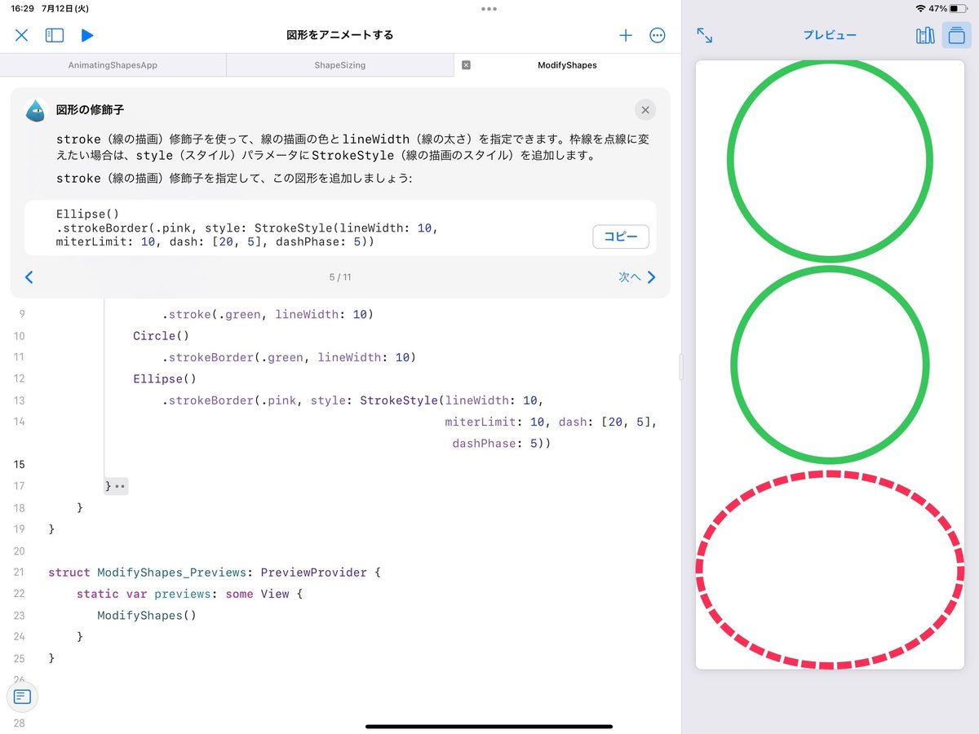
Task: Click the 'Circle()' text on line 10
Action: point(161,336)
